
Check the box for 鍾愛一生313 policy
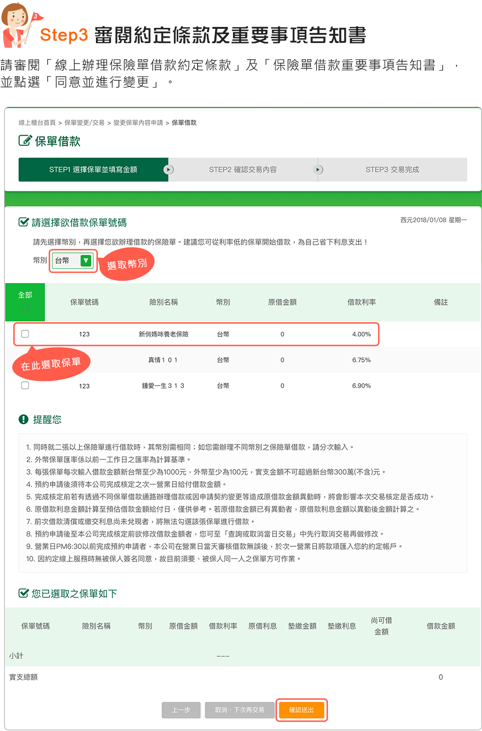coord(25,386)
